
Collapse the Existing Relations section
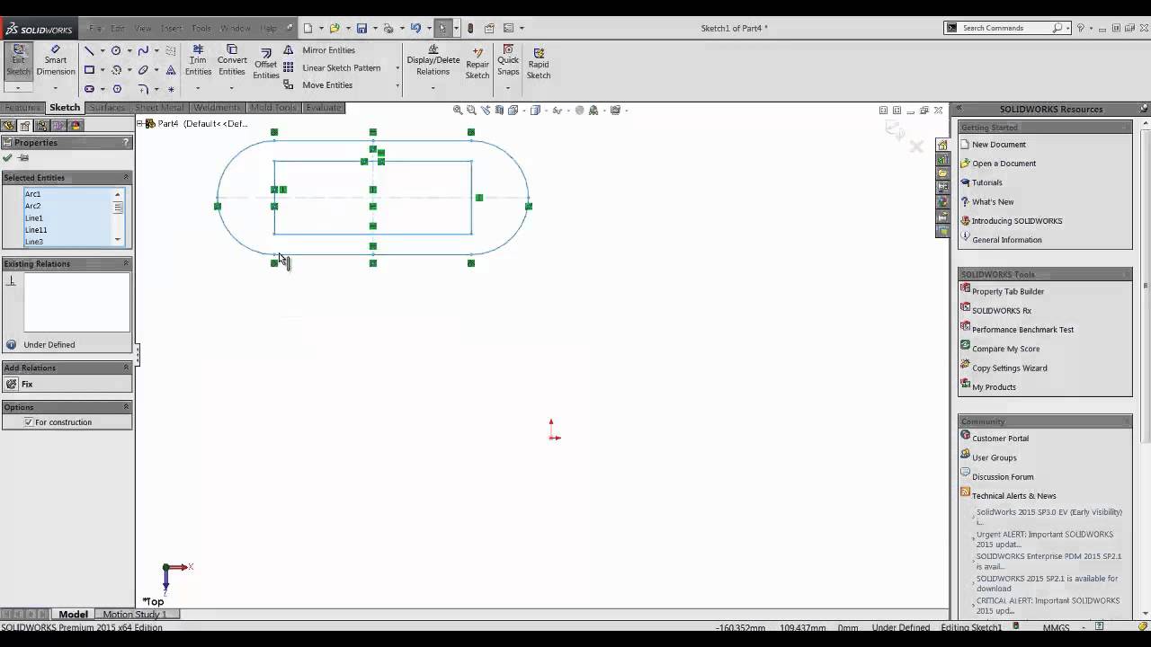pyautogui.click(x=125, y=263)
